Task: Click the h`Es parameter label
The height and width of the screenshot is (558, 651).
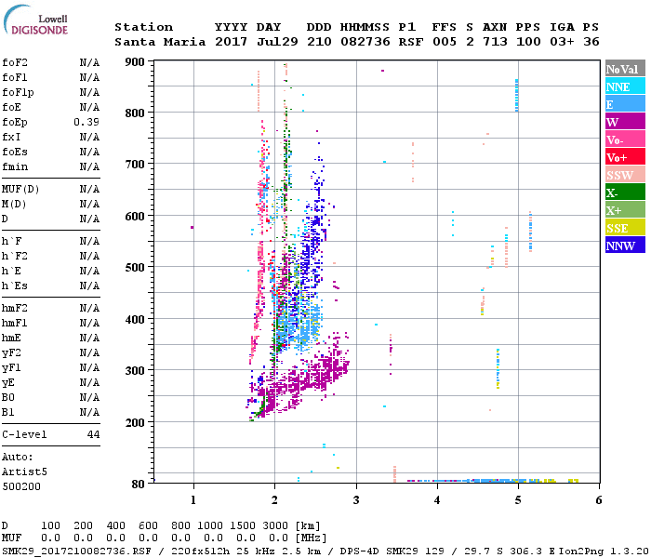Action: [x=15, y=286]
